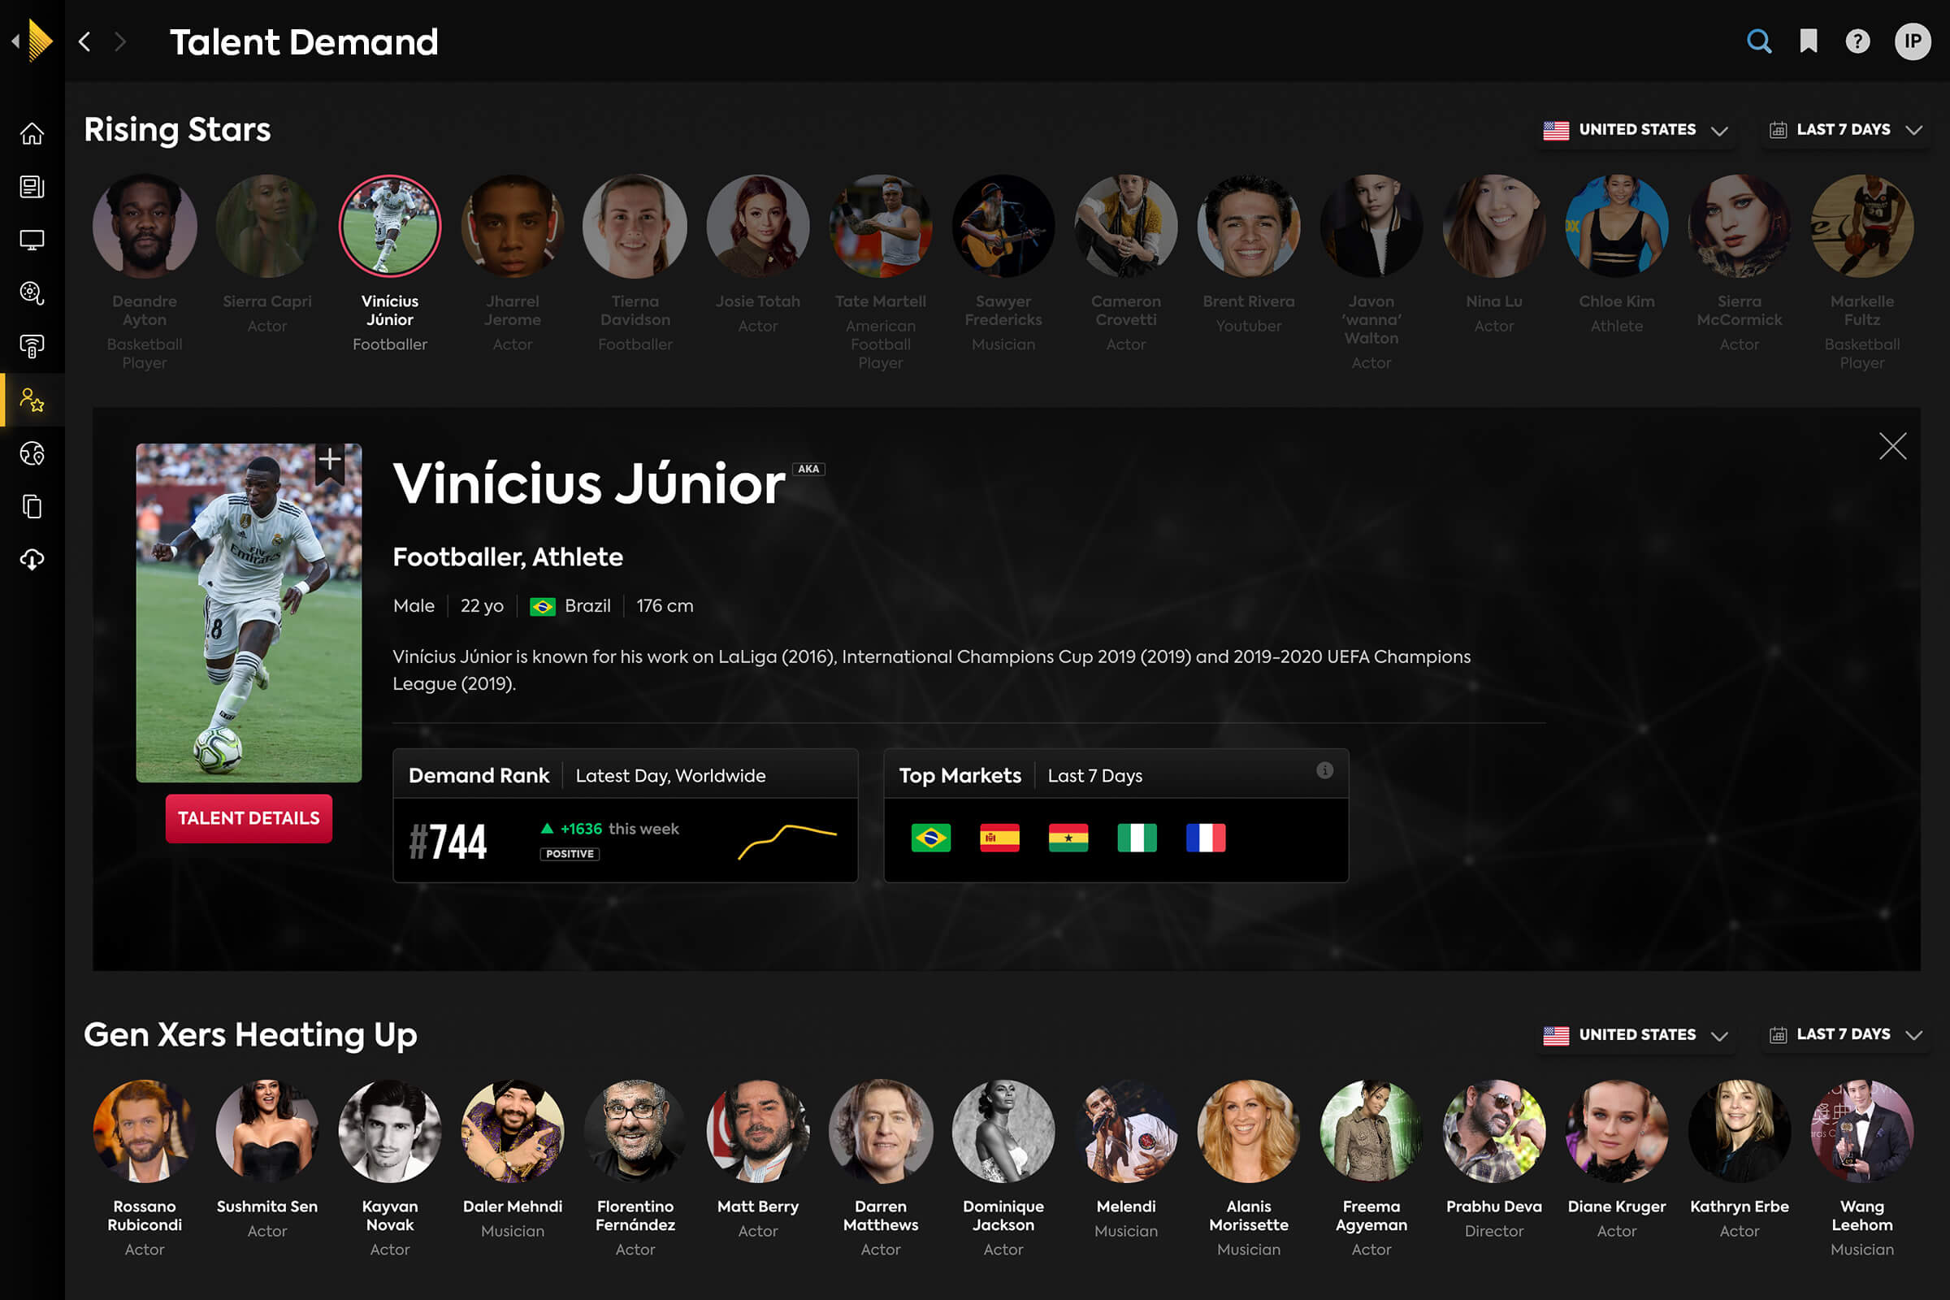This screenshot has height=1300, width=1950.
Task: Select Alanis Morissette thumbnail
Action: (x=1249, y=1131)
